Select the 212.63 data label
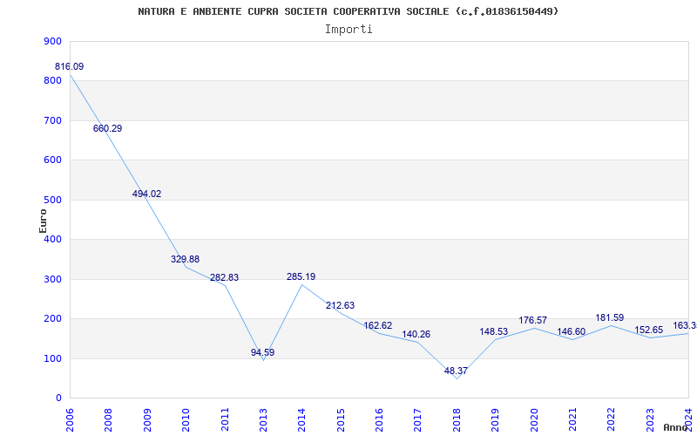 pyautogui.click(x=340, y=306)
